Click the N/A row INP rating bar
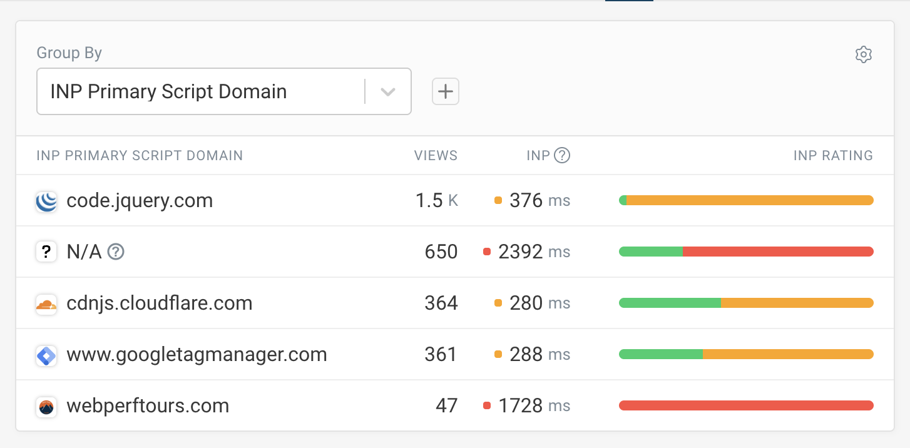This screenshot has height=448, width=910. point(746,252)
